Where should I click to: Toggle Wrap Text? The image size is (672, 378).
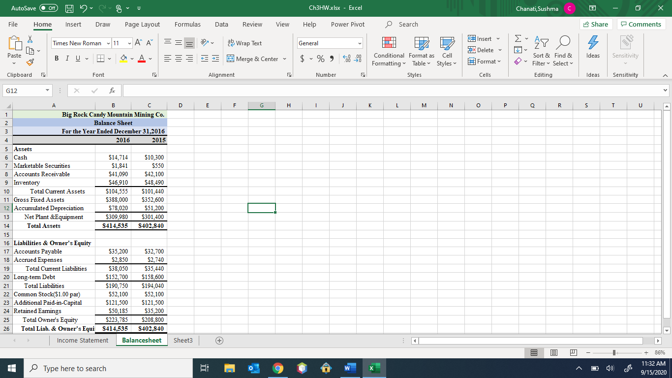tap(244, 43)
